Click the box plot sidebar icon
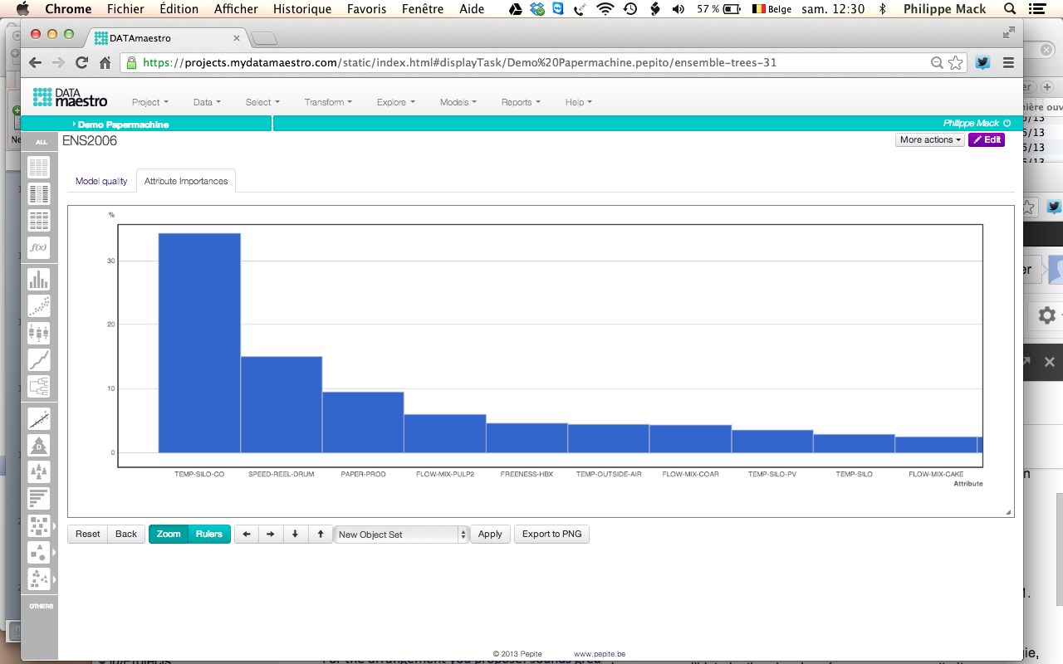This screenshot has height=664, width=1063. [x=38, y=333]
